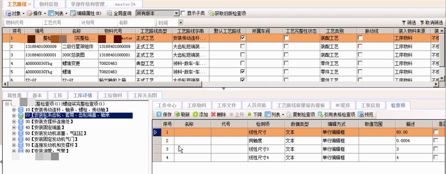Screen dimensions: 446x174
Task: Click database icon of step 60 安装固定发动机气门
Action: click(x=21, y=139)
